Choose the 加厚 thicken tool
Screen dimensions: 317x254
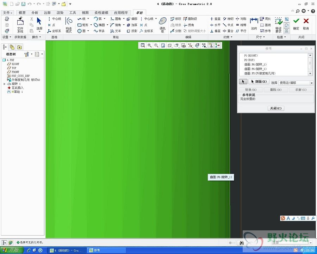[132, 25]
